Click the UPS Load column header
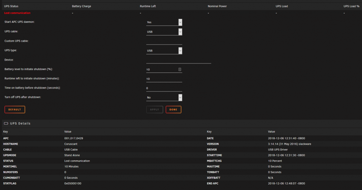Image resolution: width=362 pixels, height=190 pixels. pyautogui.click(x=282, y=6)
